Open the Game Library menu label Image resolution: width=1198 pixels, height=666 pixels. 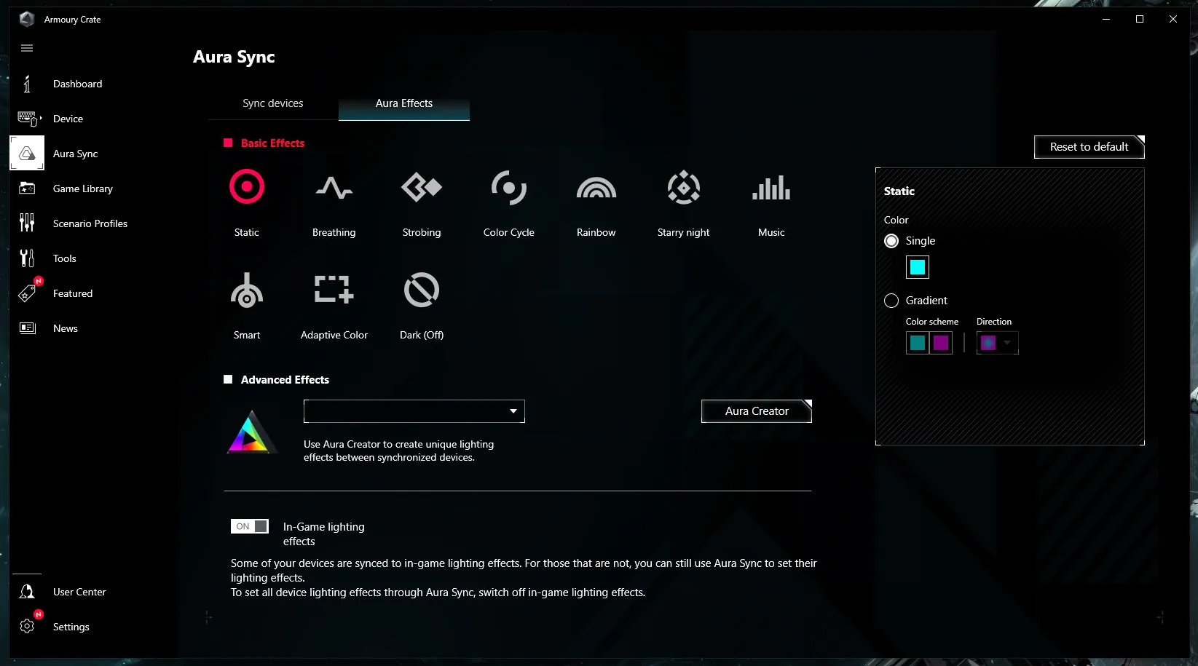coord(83,189)
